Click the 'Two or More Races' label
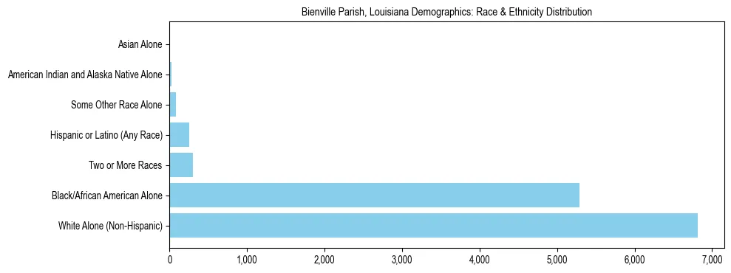Image resolution: width=731 pixels, height=273 pixels. coord(126,165)
